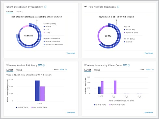The height and width of the screenshot is (119, 159).
Task: Toggle Non Wi-Fi 6 Traffic legend in Airtime chart
Action: [39, 107]
